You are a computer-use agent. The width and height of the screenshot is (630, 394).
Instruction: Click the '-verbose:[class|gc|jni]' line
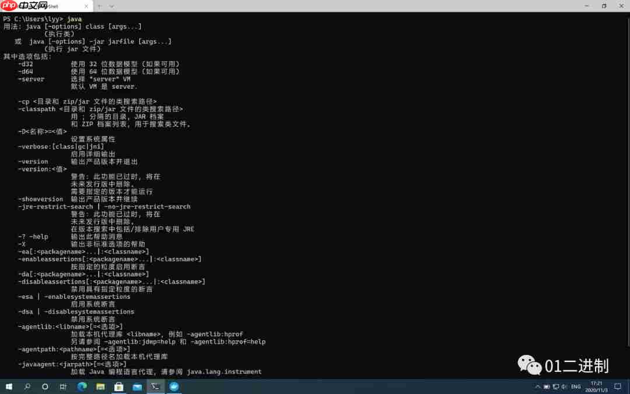click(61, 147)
